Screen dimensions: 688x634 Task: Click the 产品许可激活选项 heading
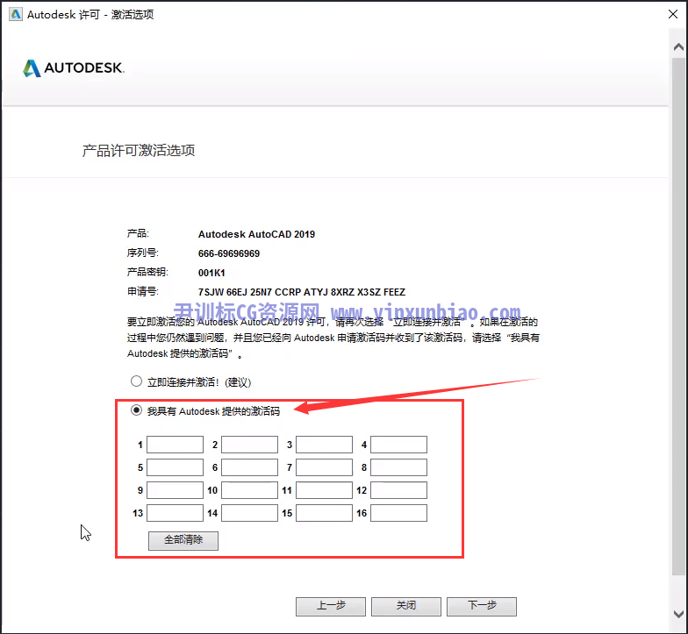click(139, 151)
